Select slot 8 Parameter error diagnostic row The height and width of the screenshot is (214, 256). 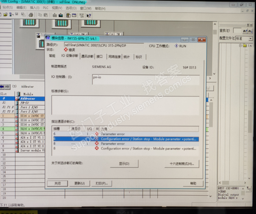tap(125, 144)
